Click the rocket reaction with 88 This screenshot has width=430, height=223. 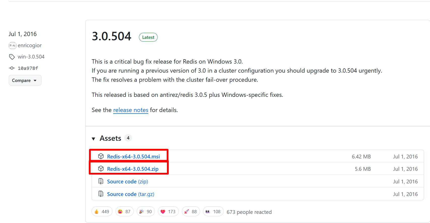click(191, 211)
